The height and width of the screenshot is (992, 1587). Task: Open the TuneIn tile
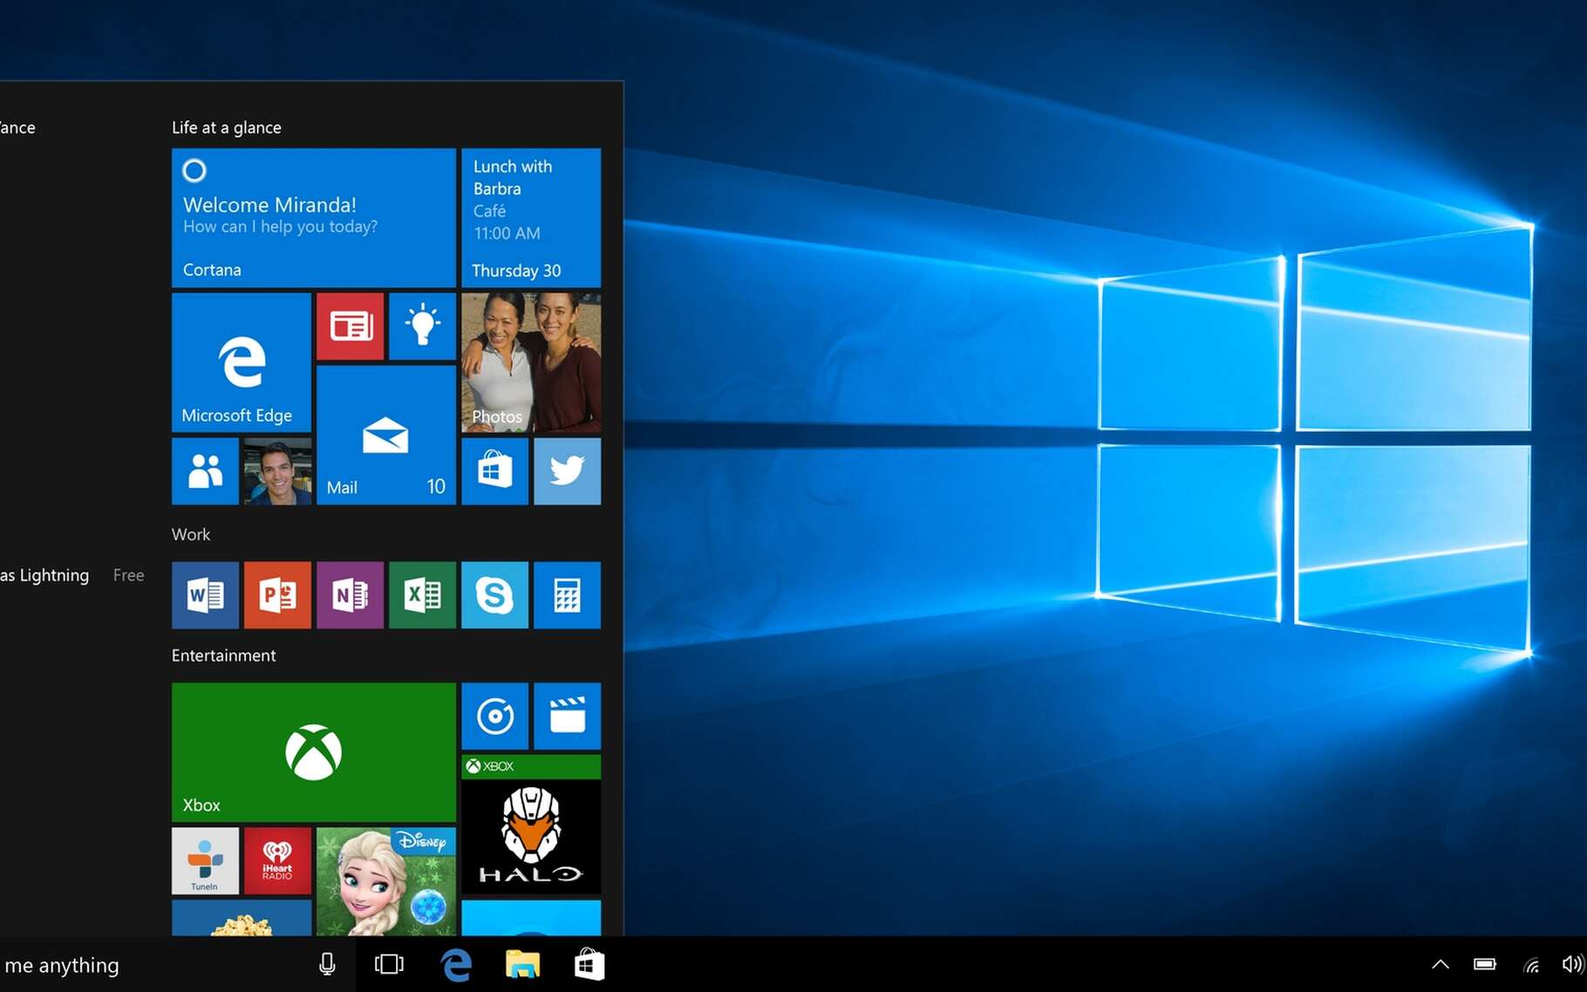coord(206,861)
